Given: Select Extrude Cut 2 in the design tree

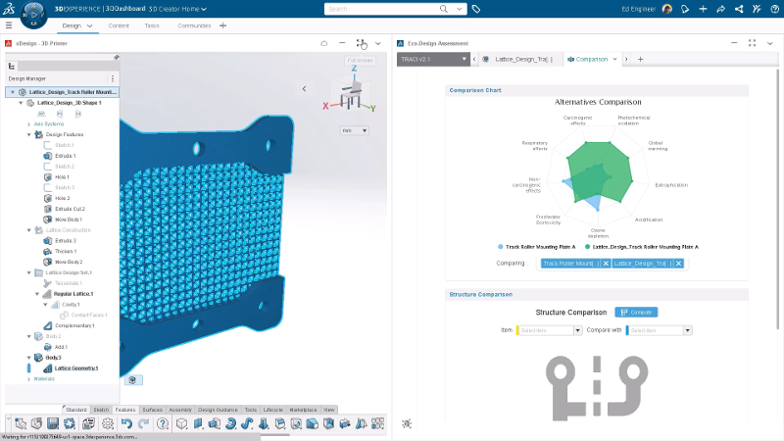Looking at the screenshot, I should (70, 209).
